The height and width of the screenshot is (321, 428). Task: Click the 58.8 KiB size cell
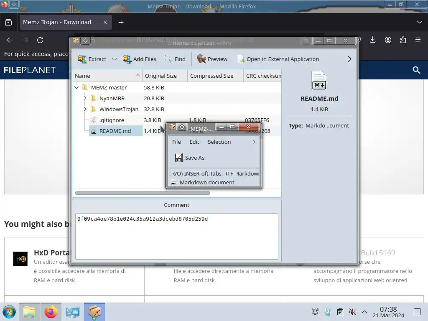154,87
